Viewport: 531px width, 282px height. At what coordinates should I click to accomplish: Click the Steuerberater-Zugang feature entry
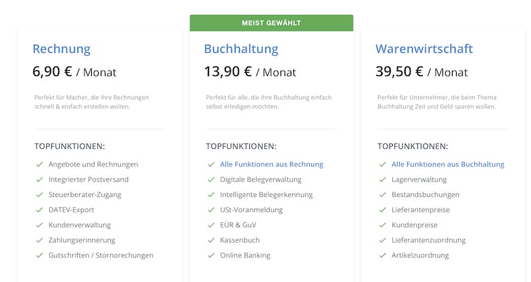tap(84, 195)
